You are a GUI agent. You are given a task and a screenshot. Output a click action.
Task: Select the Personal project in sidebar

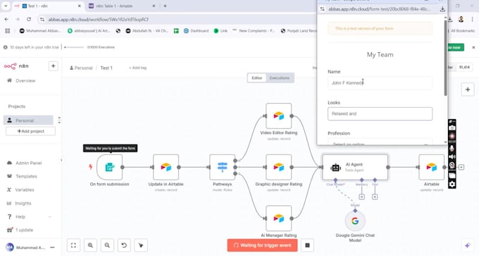point(28,120)
